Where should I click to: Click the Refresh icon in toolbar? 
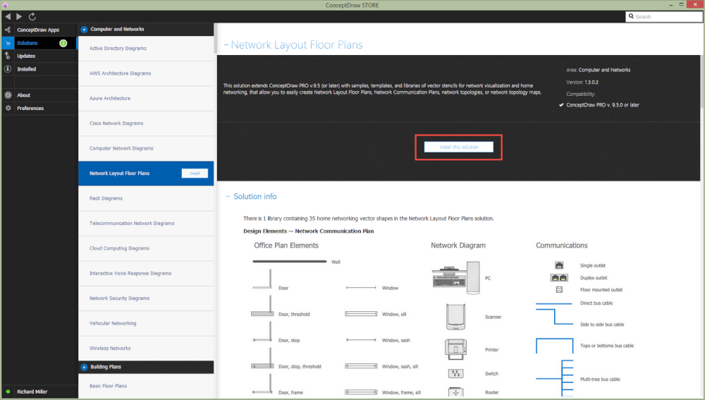[32, 17]
